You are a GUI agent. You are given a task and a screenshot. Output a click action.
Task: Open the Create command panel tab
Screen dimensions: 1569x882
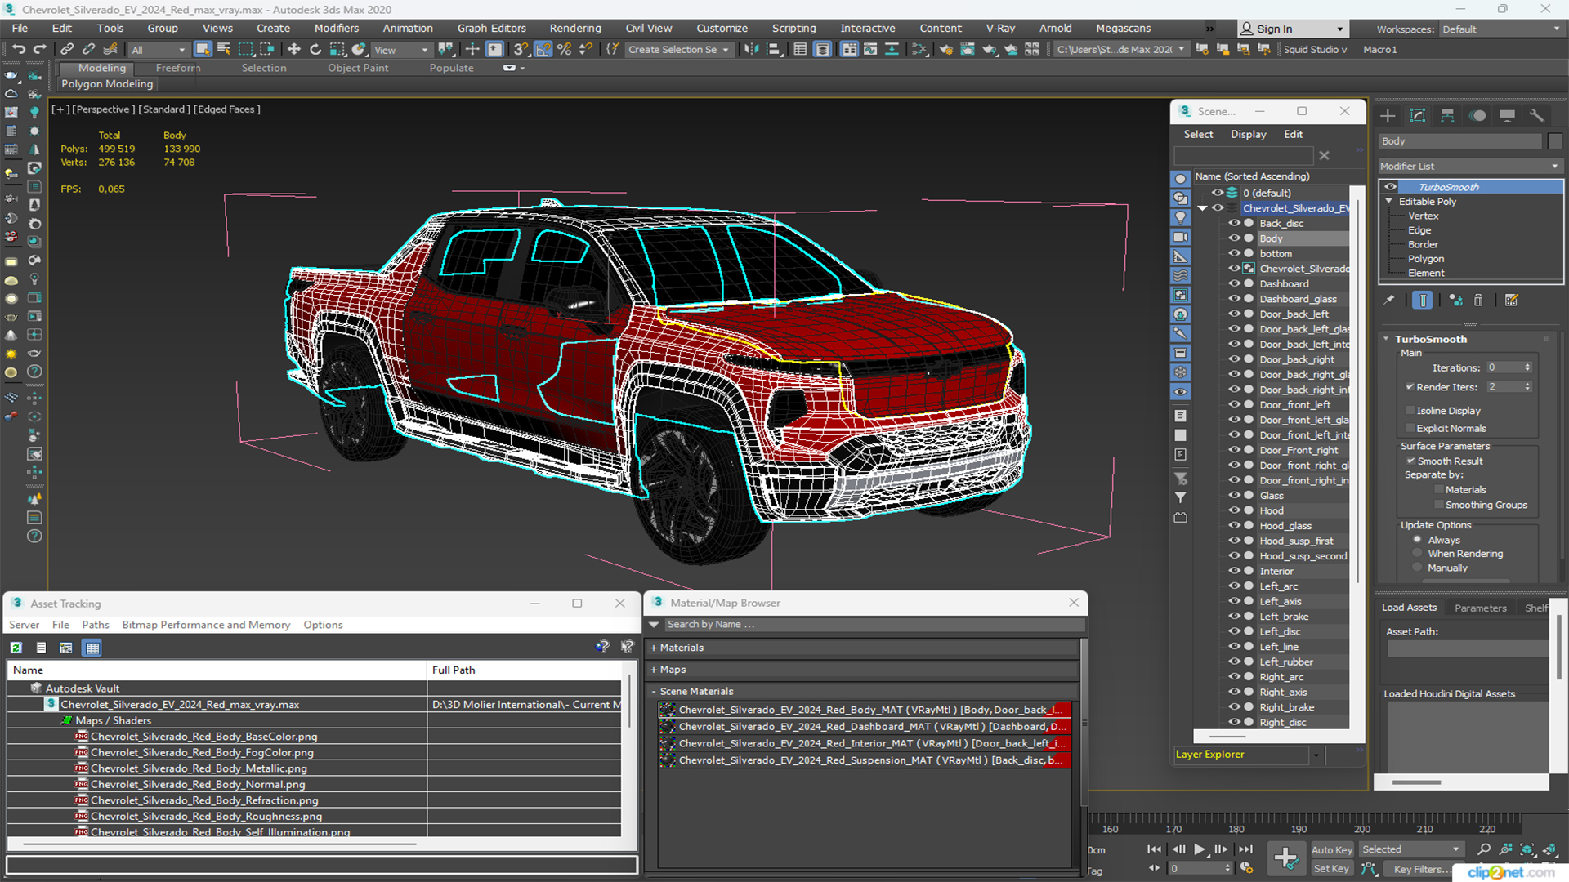click(x=1388, y=116)
